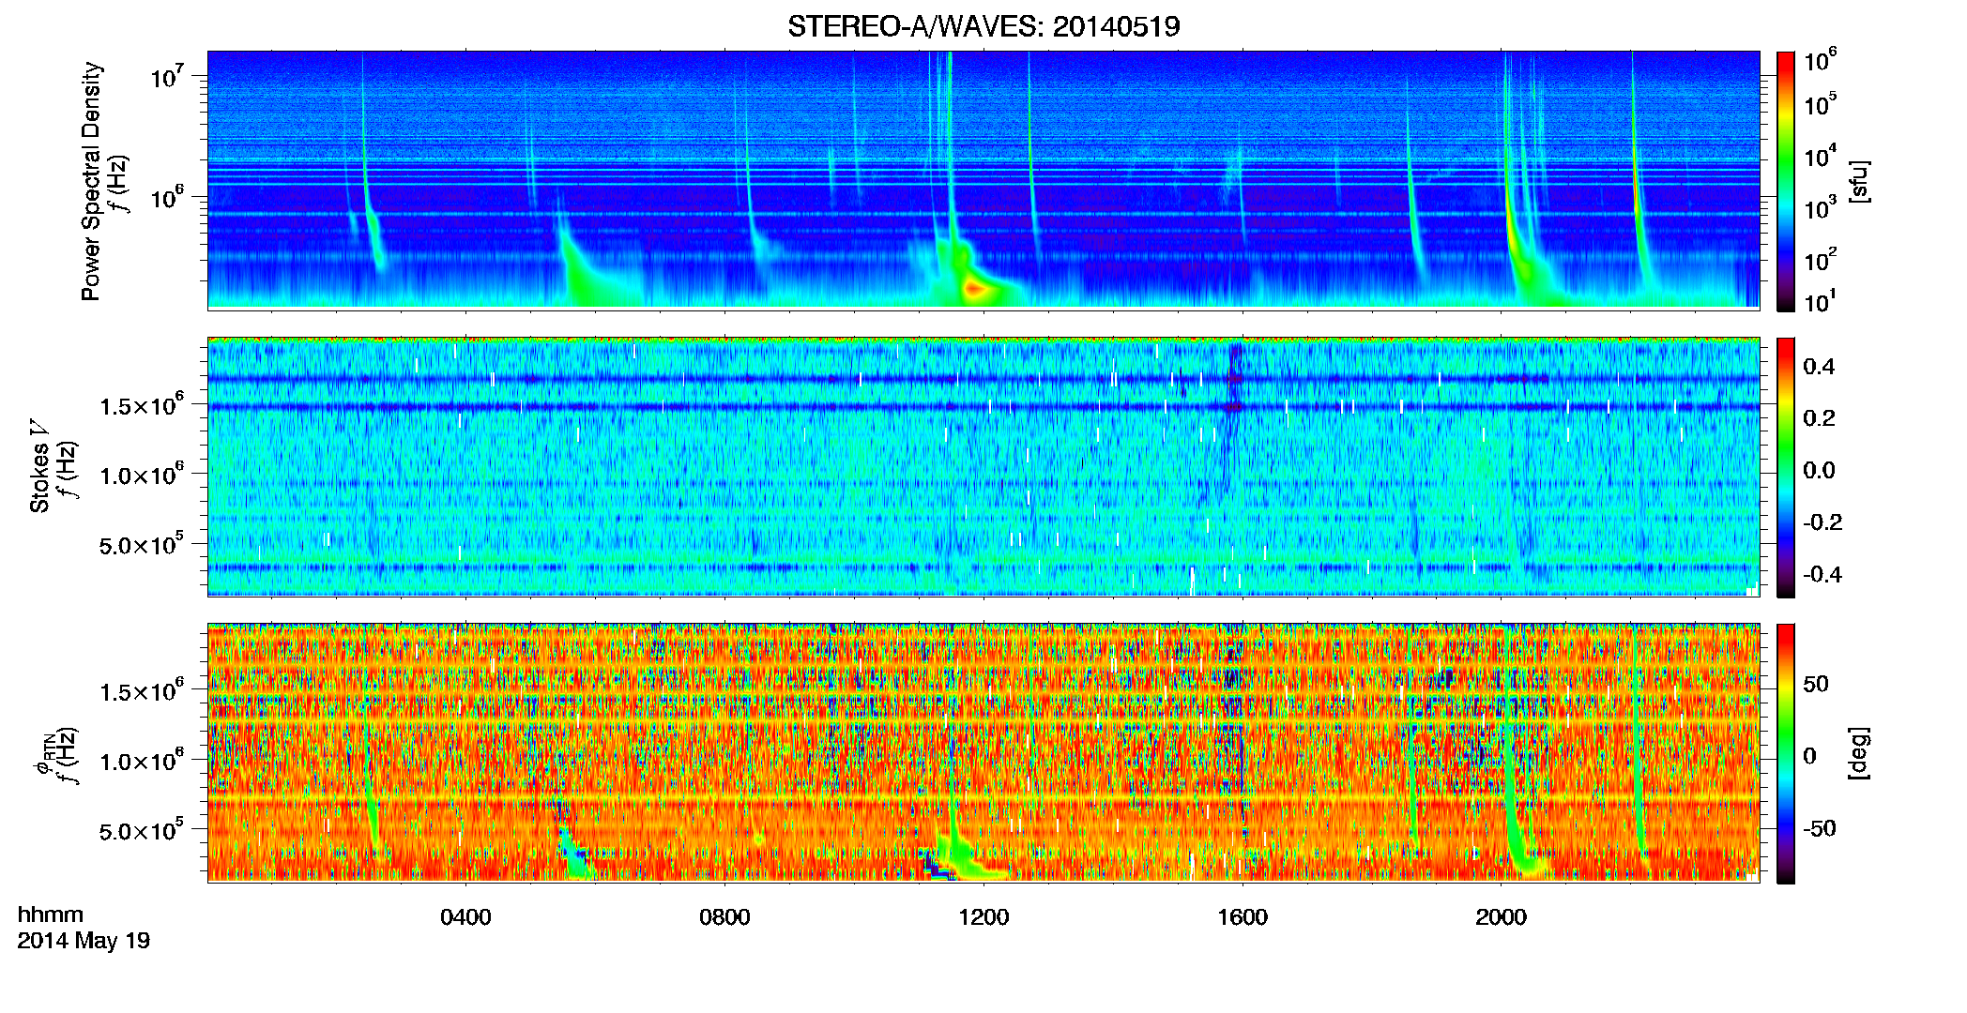Click the 0800 time tick label
The height and width of the screenshot is (1013, 1967).
coord(724,917)
